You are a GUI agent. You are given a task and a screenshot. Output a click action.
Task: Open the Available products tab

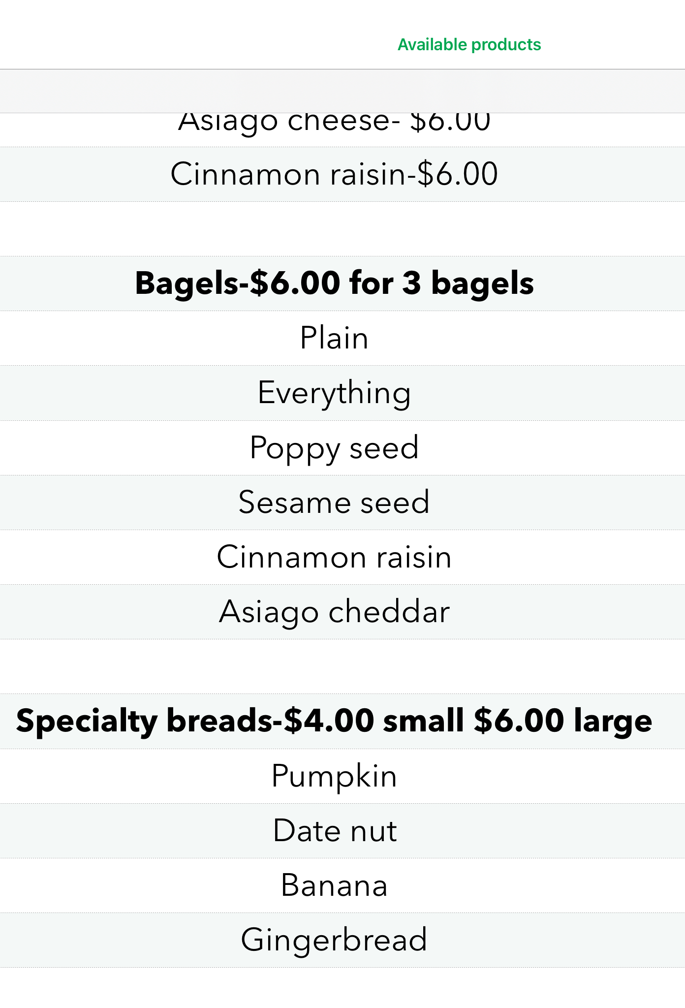pos(469,45)
